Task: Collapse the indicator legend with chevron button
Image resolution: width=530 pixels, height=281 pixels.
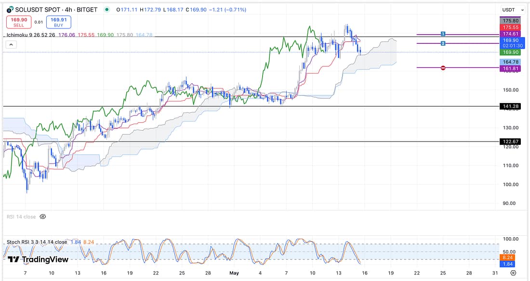Action: 12,45
